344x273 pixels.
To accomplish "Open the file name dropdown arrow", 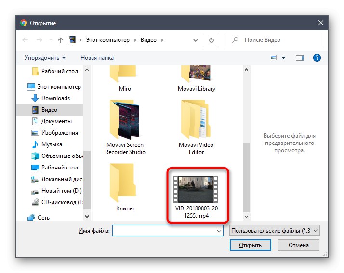I will pos(219,231).
